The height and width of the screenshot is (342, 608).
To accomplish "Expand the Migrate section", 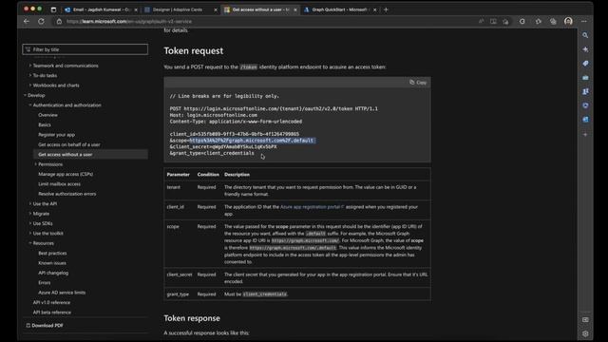I will tap(30, 214).
